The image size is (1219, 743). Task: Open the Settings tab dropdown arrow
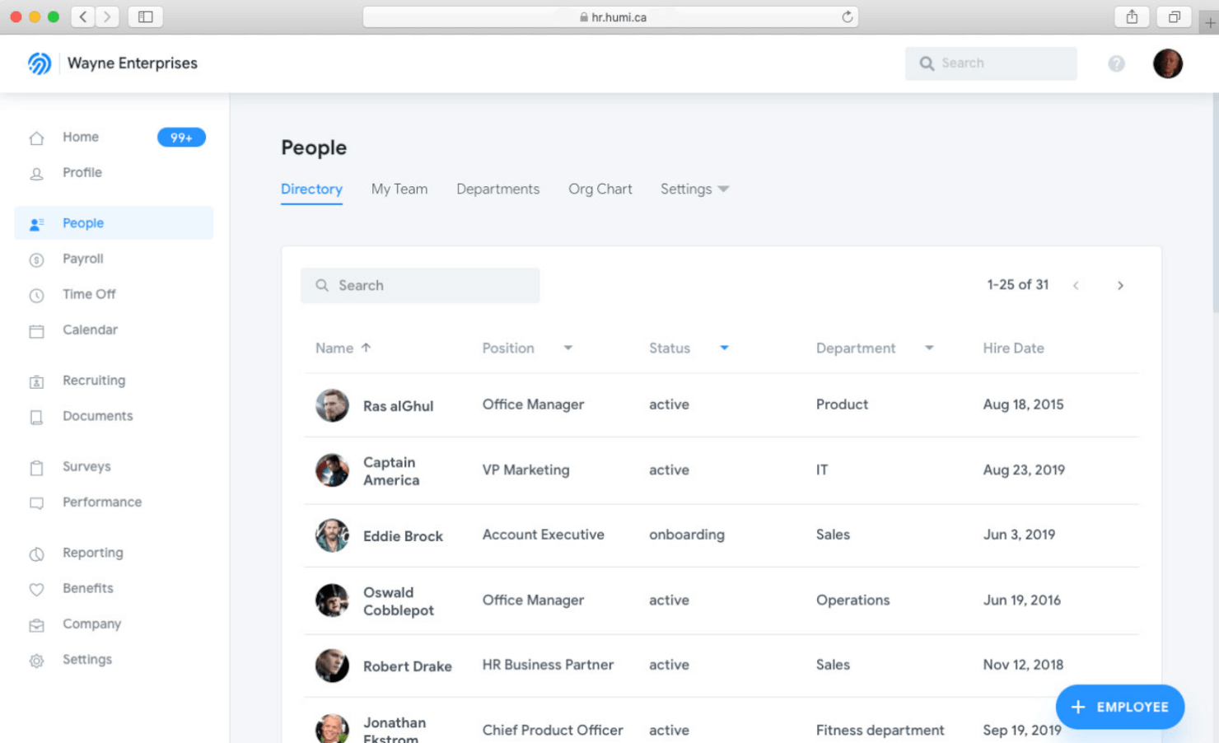pyautogui.click(x=725, y=189)
